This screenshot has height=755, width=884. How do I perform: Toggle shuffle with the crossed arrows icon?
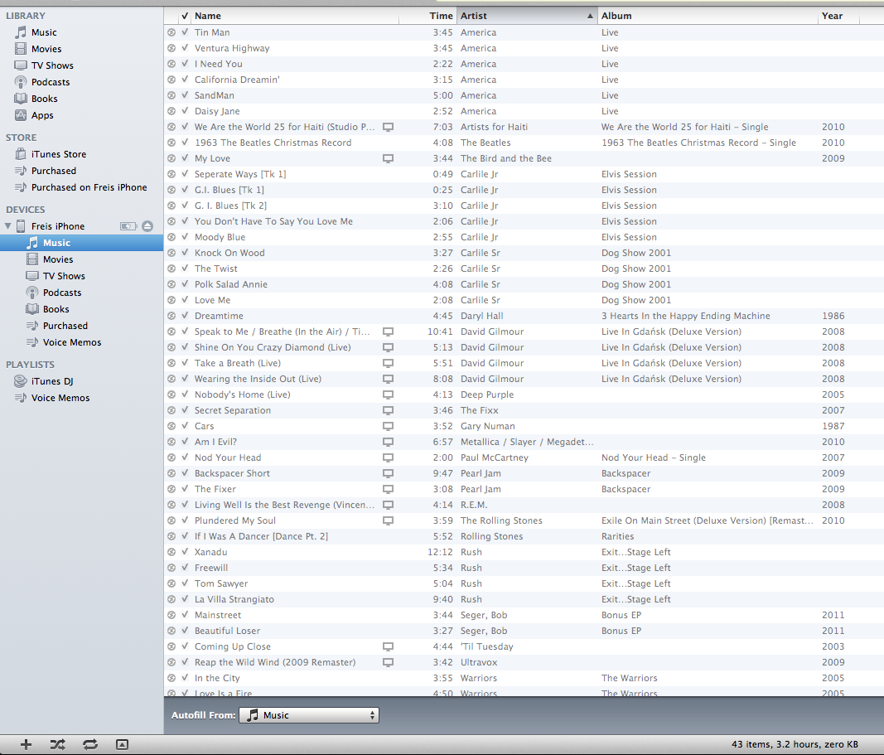[57, 744]
